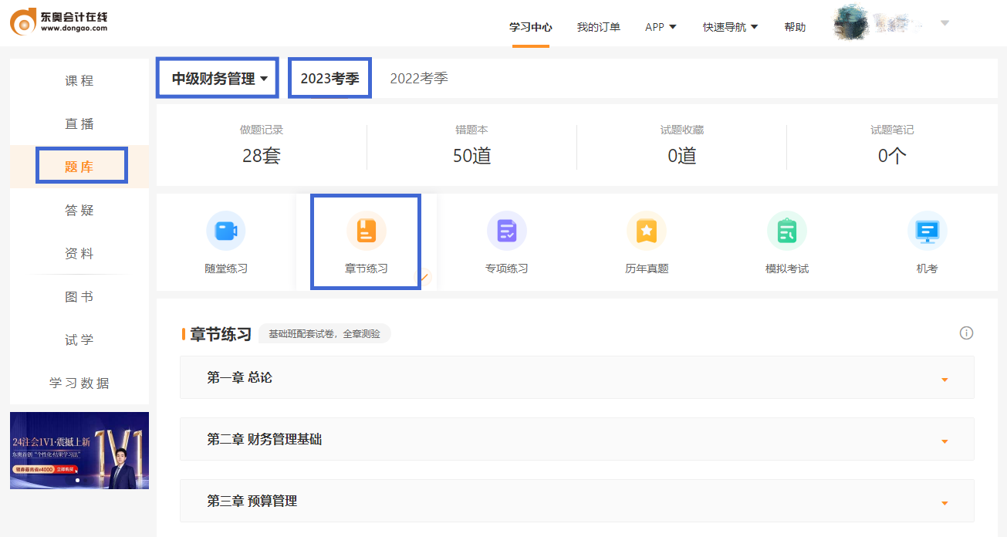Select the 章节练习 chapter practice icon
The width and height of the screenshot is (1007, 537).
coord(366,241)
